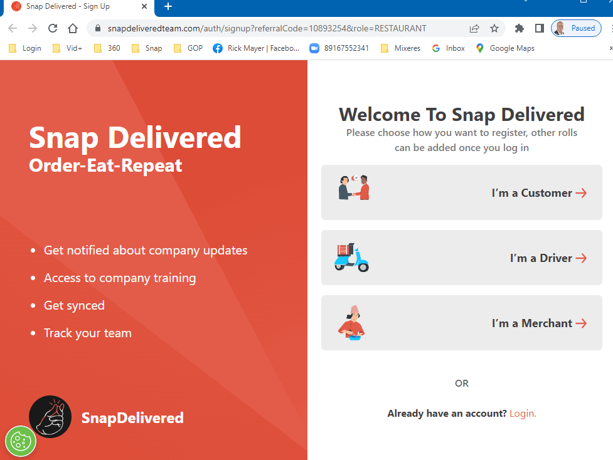Reload the page with the refresh icon
This screenshot has width=613, height=460.
coord(53,28)
